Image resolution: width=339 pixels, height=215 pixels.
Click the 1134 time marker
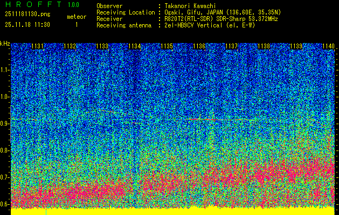pos(135,46)
